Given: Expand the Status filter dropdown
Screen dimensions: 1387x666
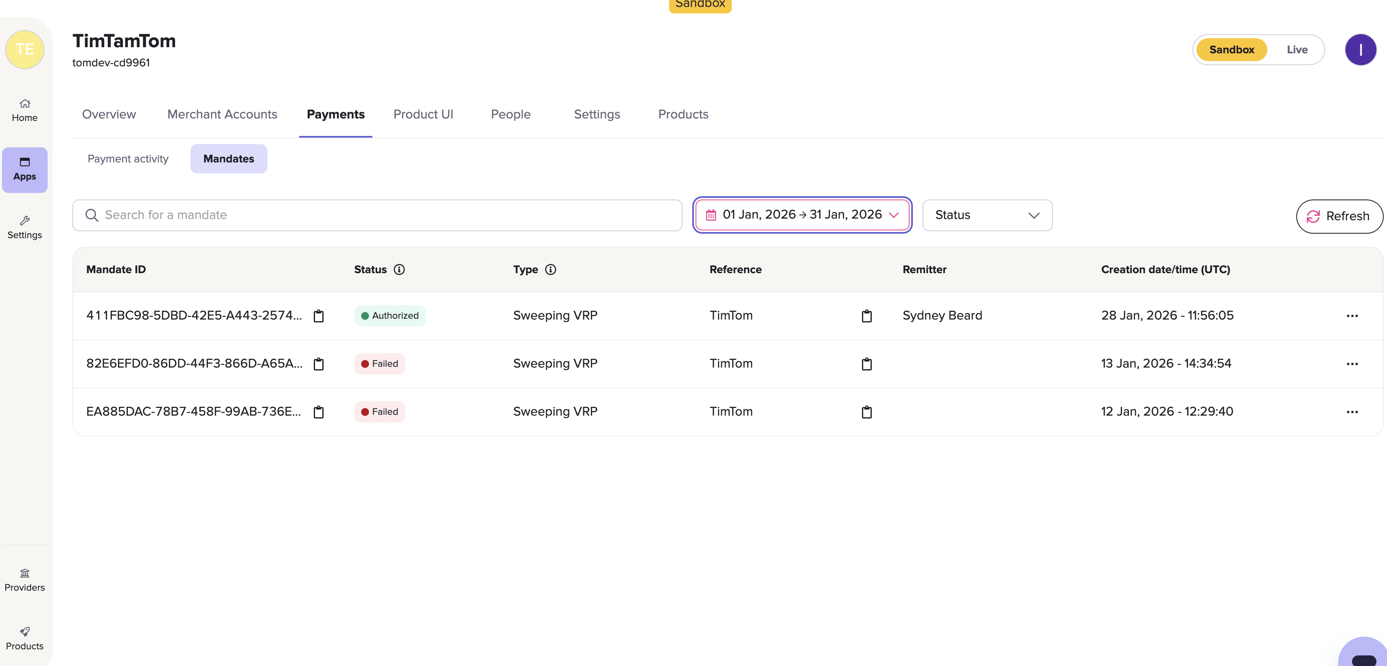Looking at the screenshot, I should (x=987, y=215).
